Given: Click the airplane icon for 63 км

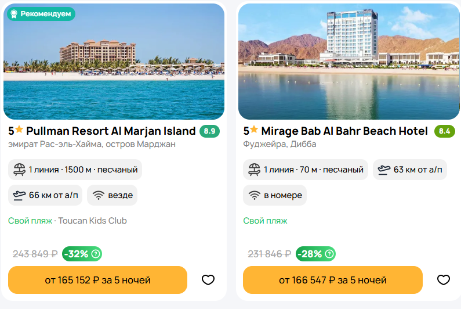Looking at the screenshot, I should coord(384,170).
